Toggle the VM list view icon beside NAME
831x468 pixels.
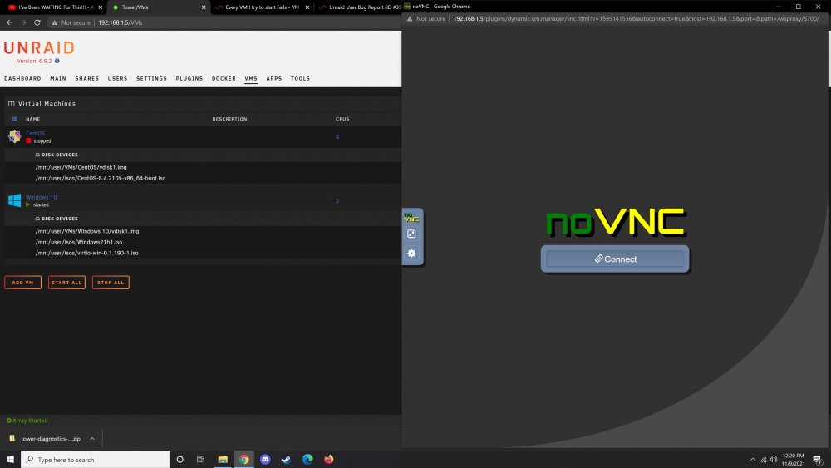[14, 119]
